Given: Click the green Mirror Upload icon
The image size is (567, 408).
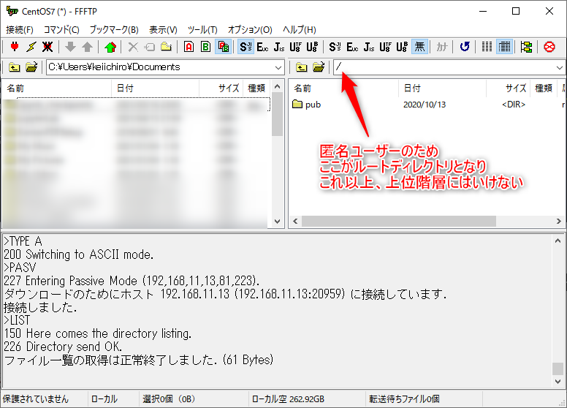Looking at the screenshot, I should [x=110, y=47].
